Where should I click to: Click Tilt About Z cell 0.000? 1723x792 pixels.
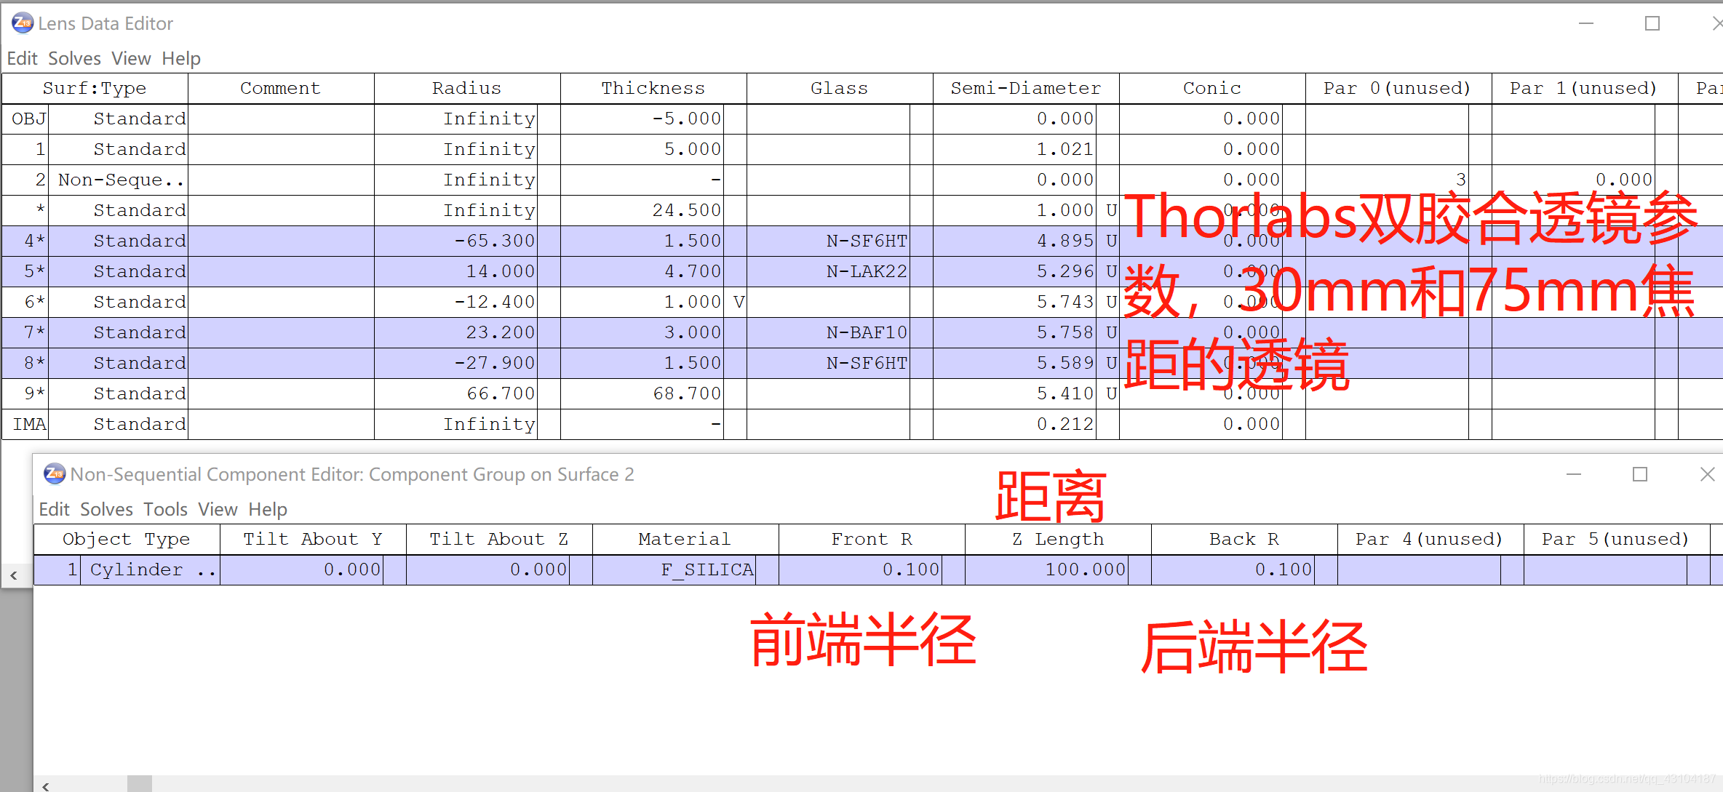tap(488, 569)
